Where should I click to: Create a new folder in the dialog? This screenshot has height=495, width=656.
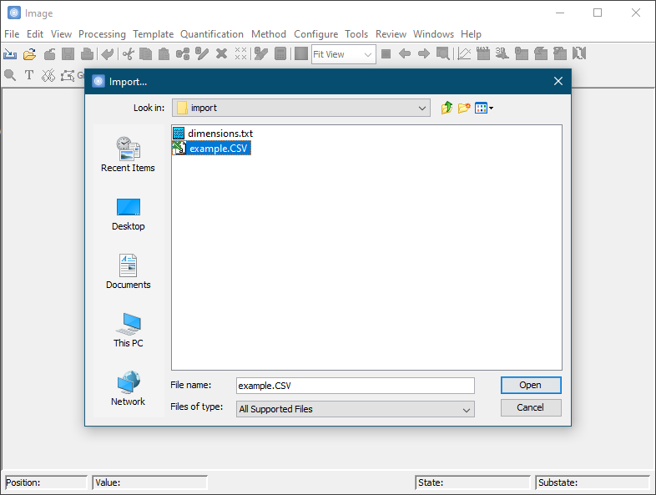464,108
